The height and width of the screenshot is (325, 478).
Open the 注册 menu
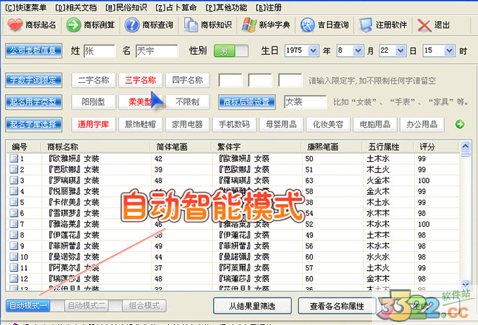coord(269,8)
